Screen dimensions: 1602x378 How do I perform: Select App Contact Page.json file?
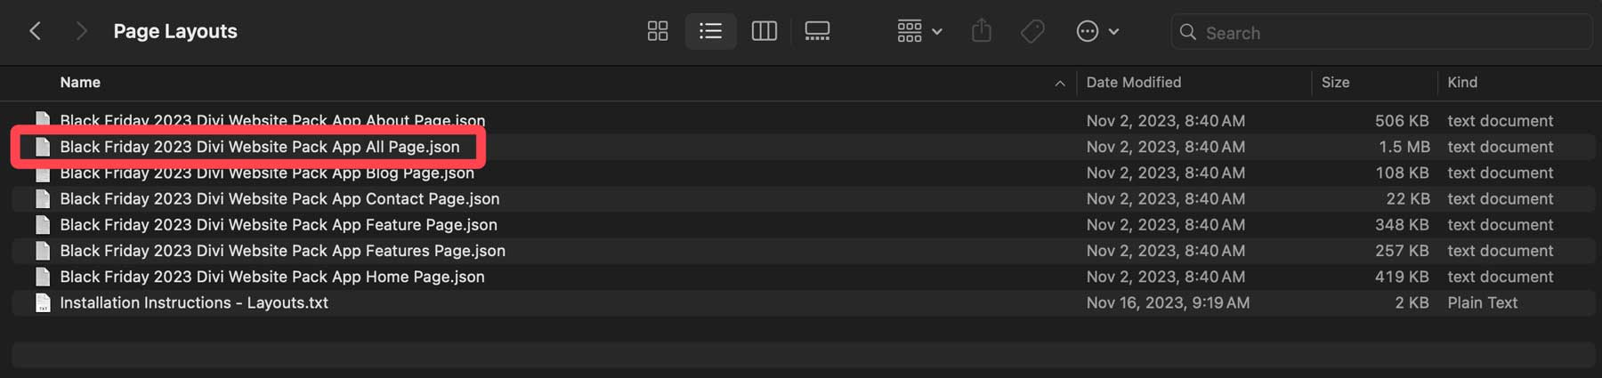tap(279, 199)
